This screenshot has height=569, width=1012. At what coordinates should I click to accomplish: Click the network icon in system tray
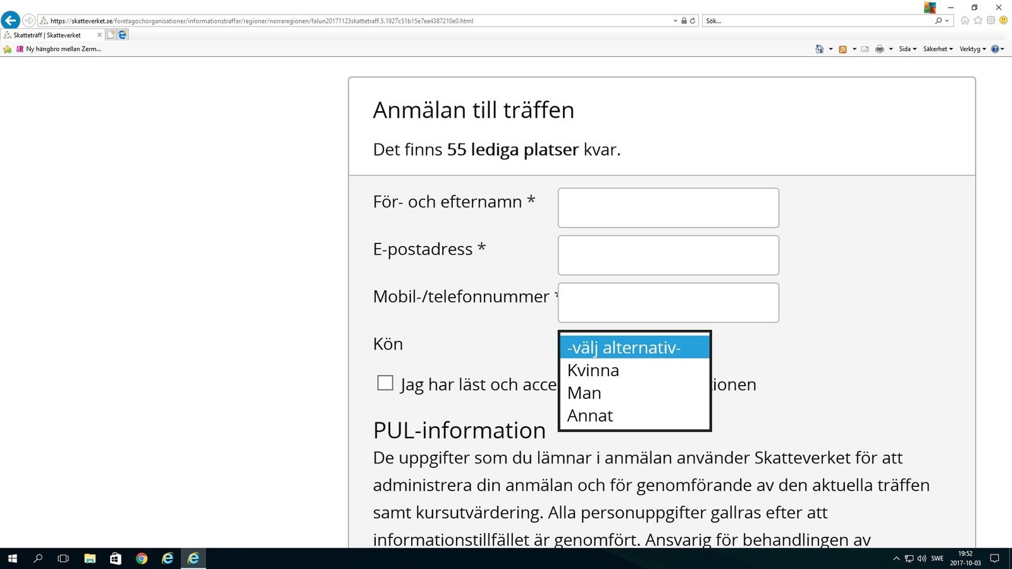click(x=909, y=558)
